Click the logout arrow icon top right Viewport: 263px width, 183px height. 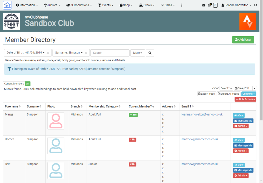pos(256,5)
